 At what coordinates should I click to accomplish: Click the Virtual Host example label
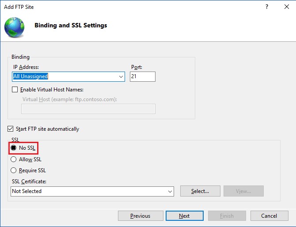(70, 99)
